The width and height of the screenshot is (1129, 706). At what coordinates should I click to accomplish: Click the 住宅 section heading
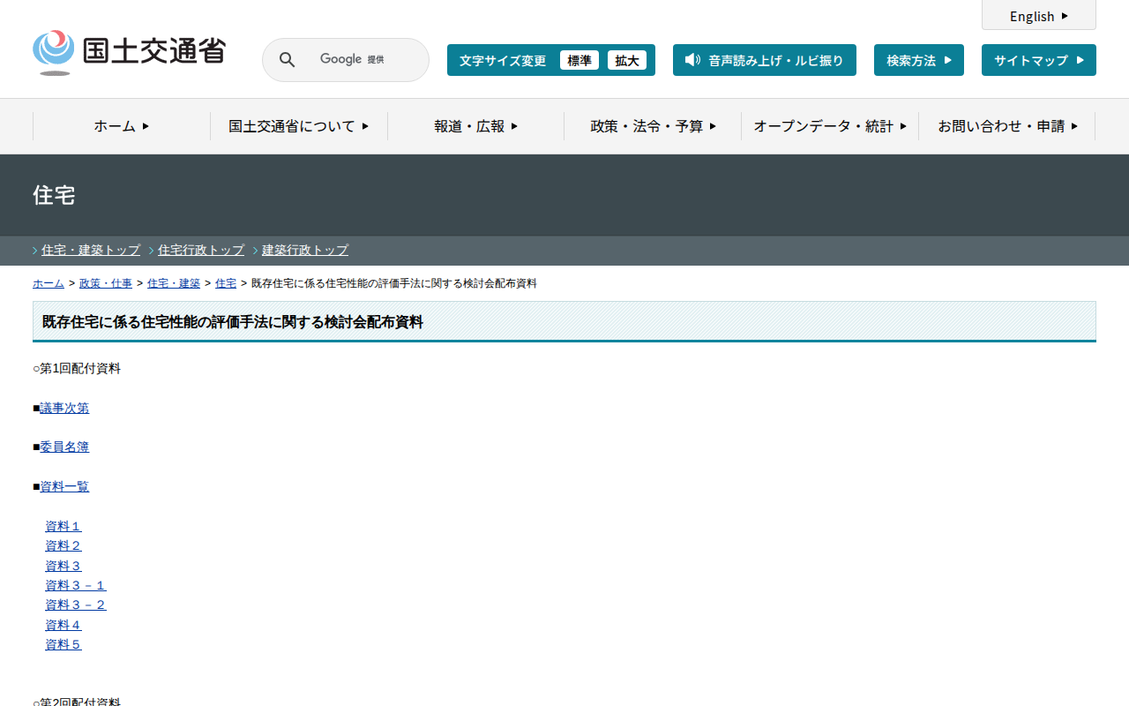point(54,195)
